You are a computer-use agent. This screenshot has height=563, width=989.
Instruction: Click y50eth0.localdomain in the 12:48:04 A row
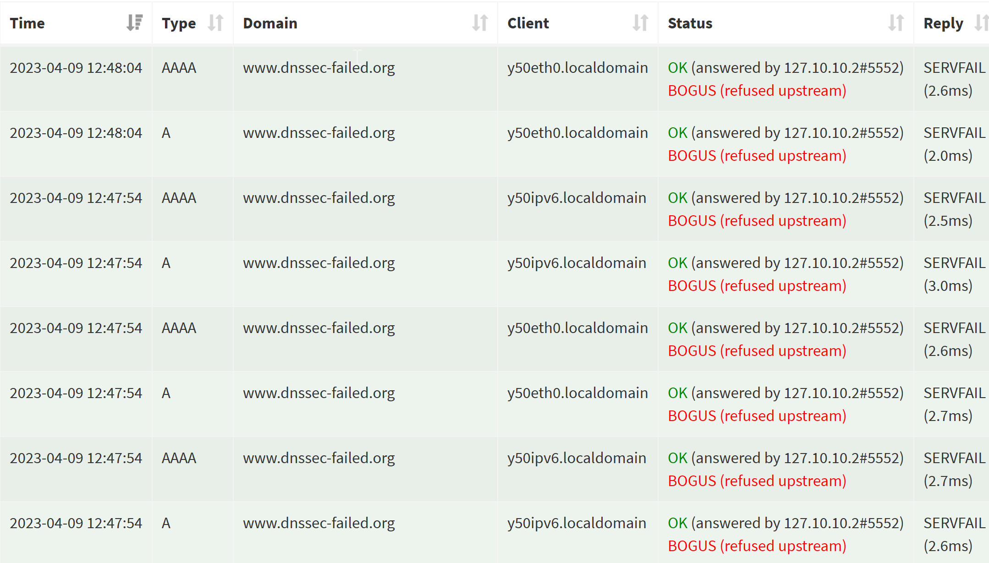pyautogui.click(x=577, y=133)
